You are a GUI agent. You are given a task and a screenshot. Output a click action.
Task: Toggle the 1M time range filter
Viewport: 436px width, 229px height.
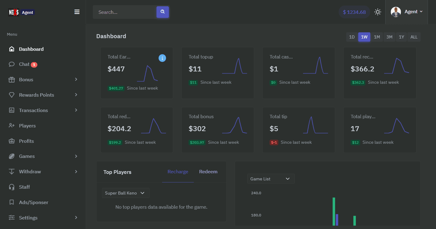(377, 37)
